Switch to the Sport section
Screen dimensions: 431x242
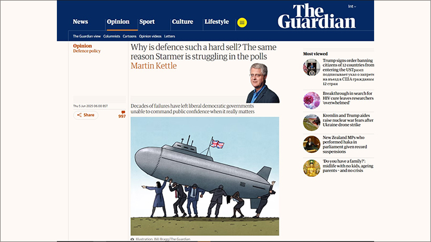(147, 22)
